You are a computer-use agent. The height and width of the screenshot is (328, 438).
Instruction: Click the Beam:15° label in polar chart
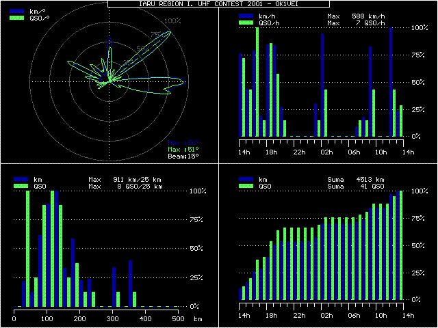point(183,156)
